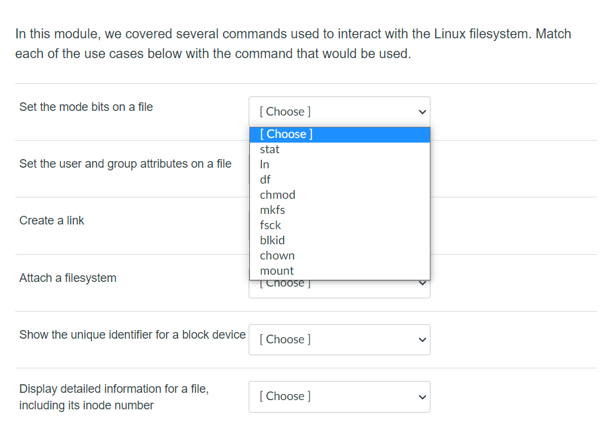Click the 'Set the user and group attributes' text
The height and width of the screenshot is (441, 613).
click(125, 164)
